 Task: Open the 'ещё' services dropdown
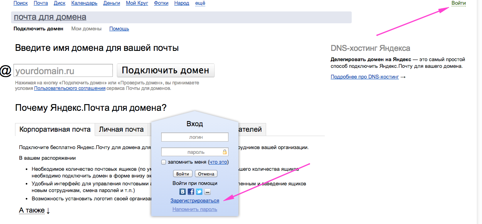coord(200,3)
